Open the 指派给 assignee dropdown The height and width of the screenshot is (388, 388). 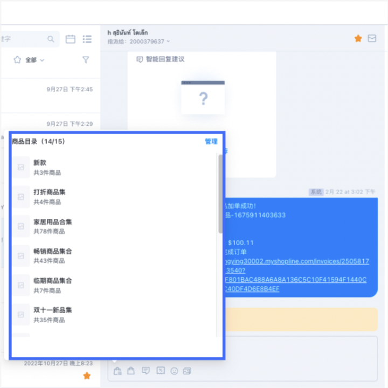click(x=139, y=41)
